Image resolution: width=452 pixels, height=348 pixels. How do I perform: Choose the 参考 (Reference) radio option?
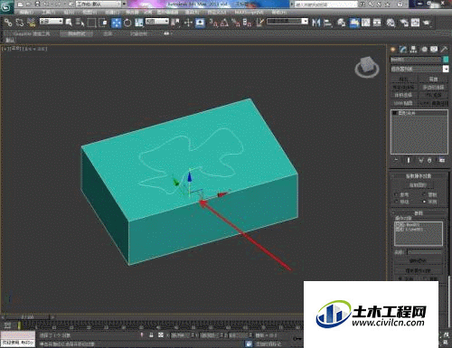pyautogui.click(x=402, y=194)
